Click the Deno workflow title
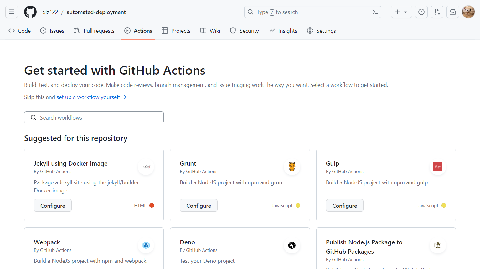 pos(187,242)
